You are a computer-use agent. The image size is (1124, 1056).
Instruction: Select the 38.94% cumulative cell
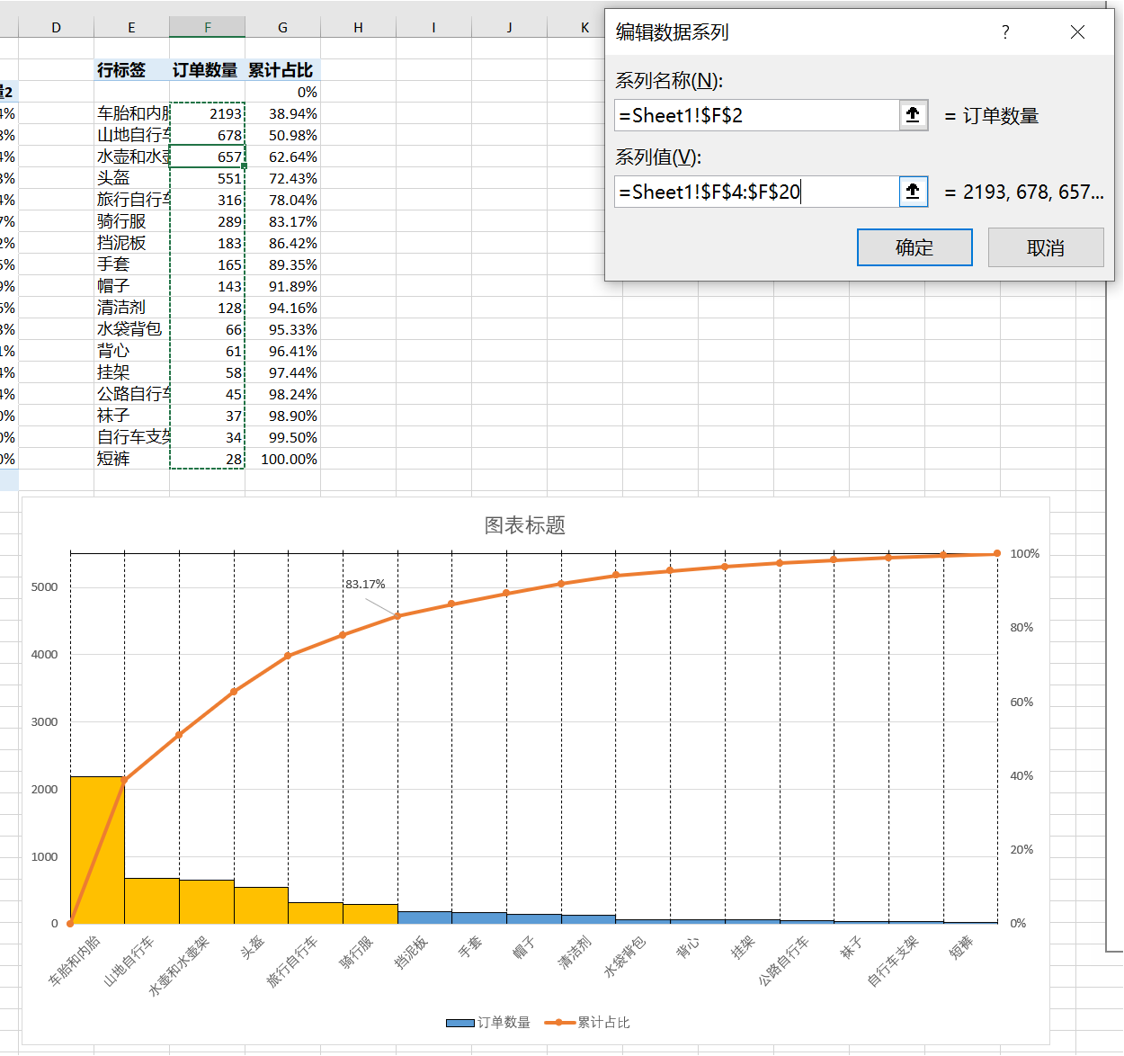(x=282, y=113)
